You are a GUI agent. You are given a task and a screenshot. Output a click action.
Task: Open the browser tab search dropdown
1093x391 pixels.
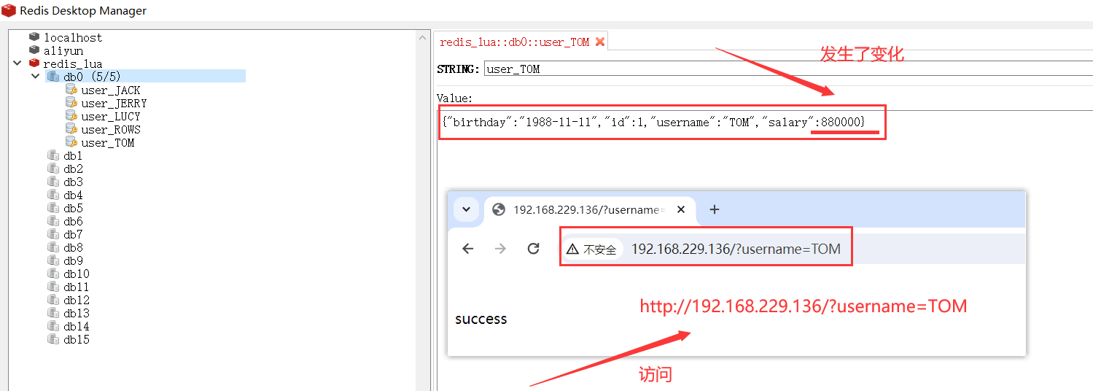pos(466,209)
